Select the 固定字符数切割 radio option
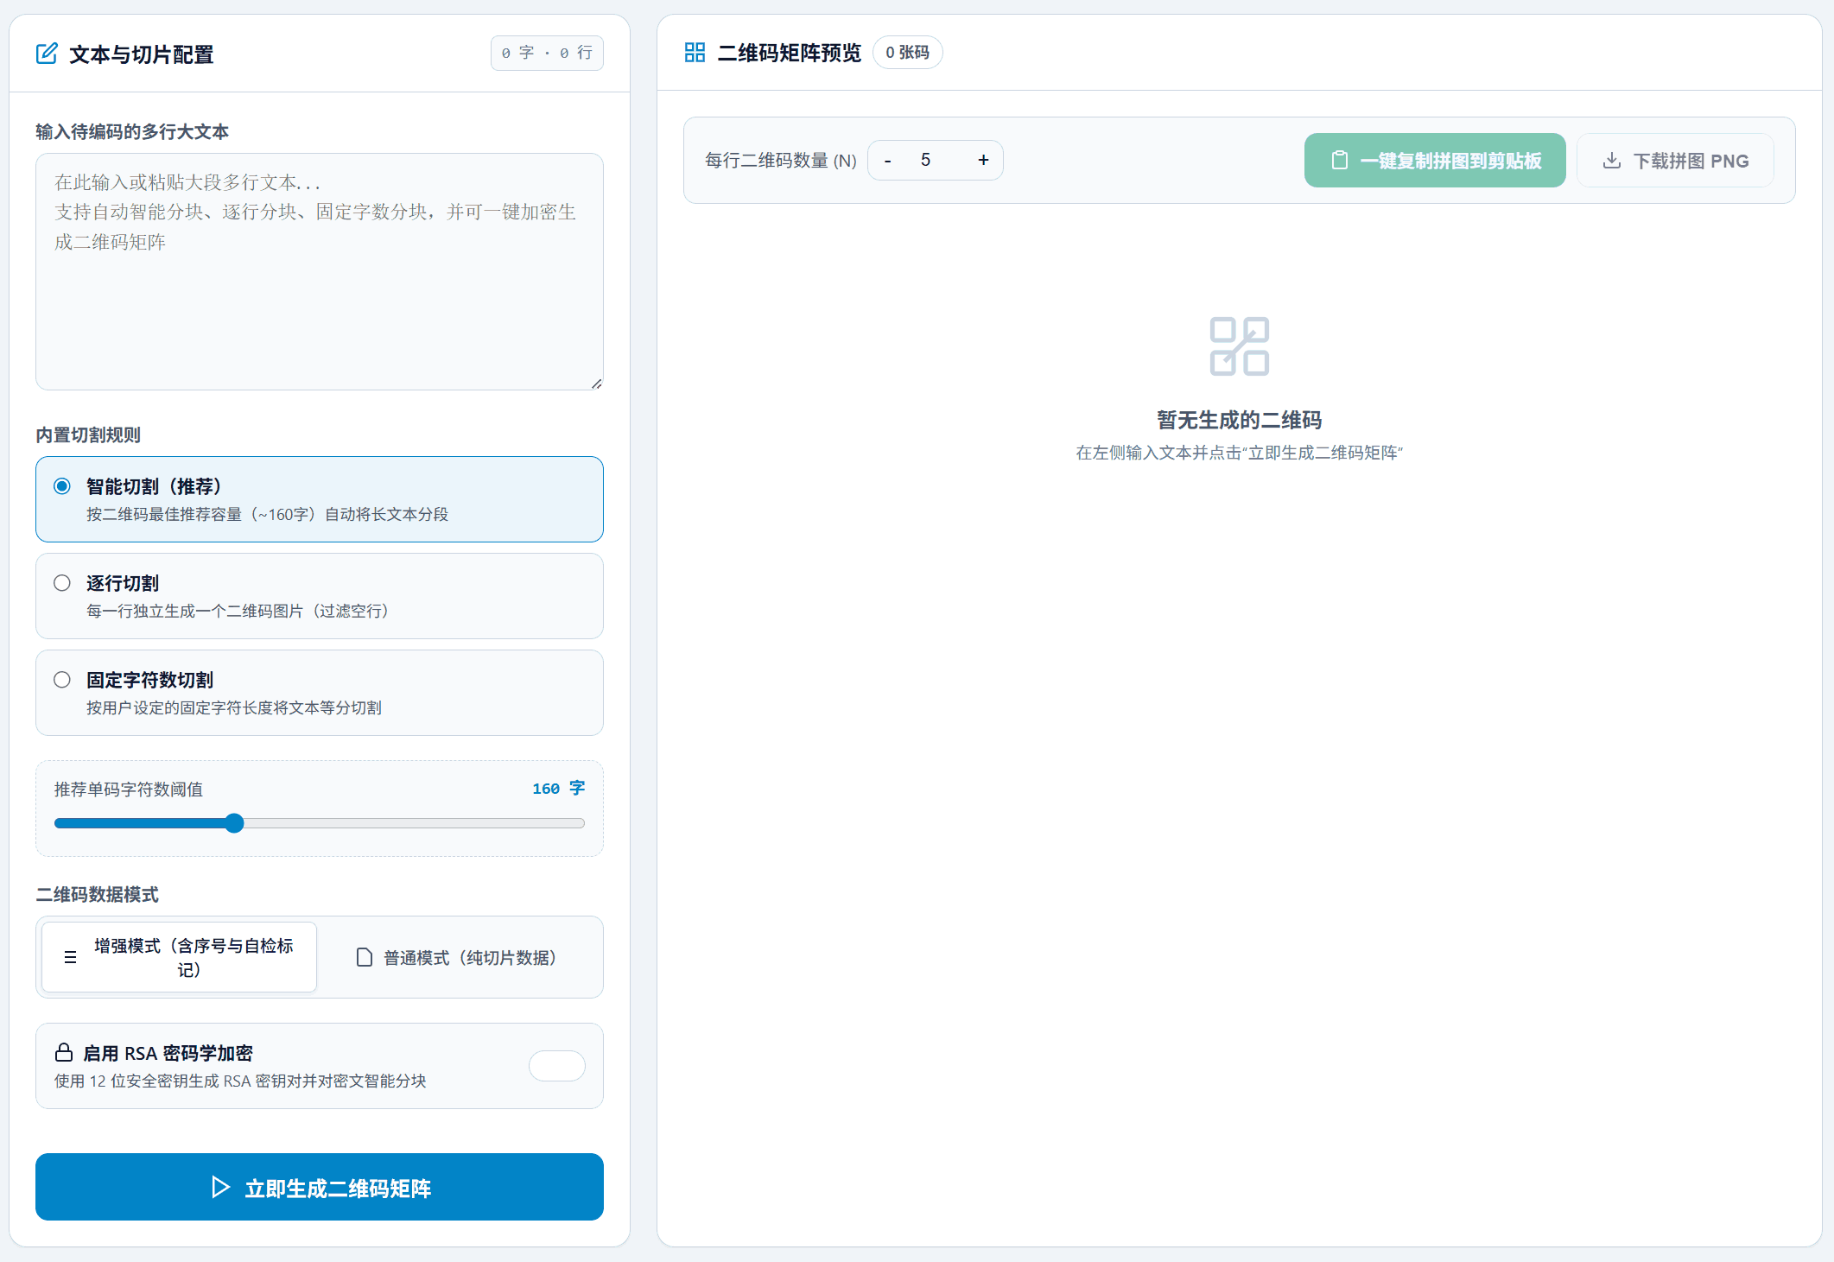The height and width of the screenshot is (1262, 1834). point(62,680)
